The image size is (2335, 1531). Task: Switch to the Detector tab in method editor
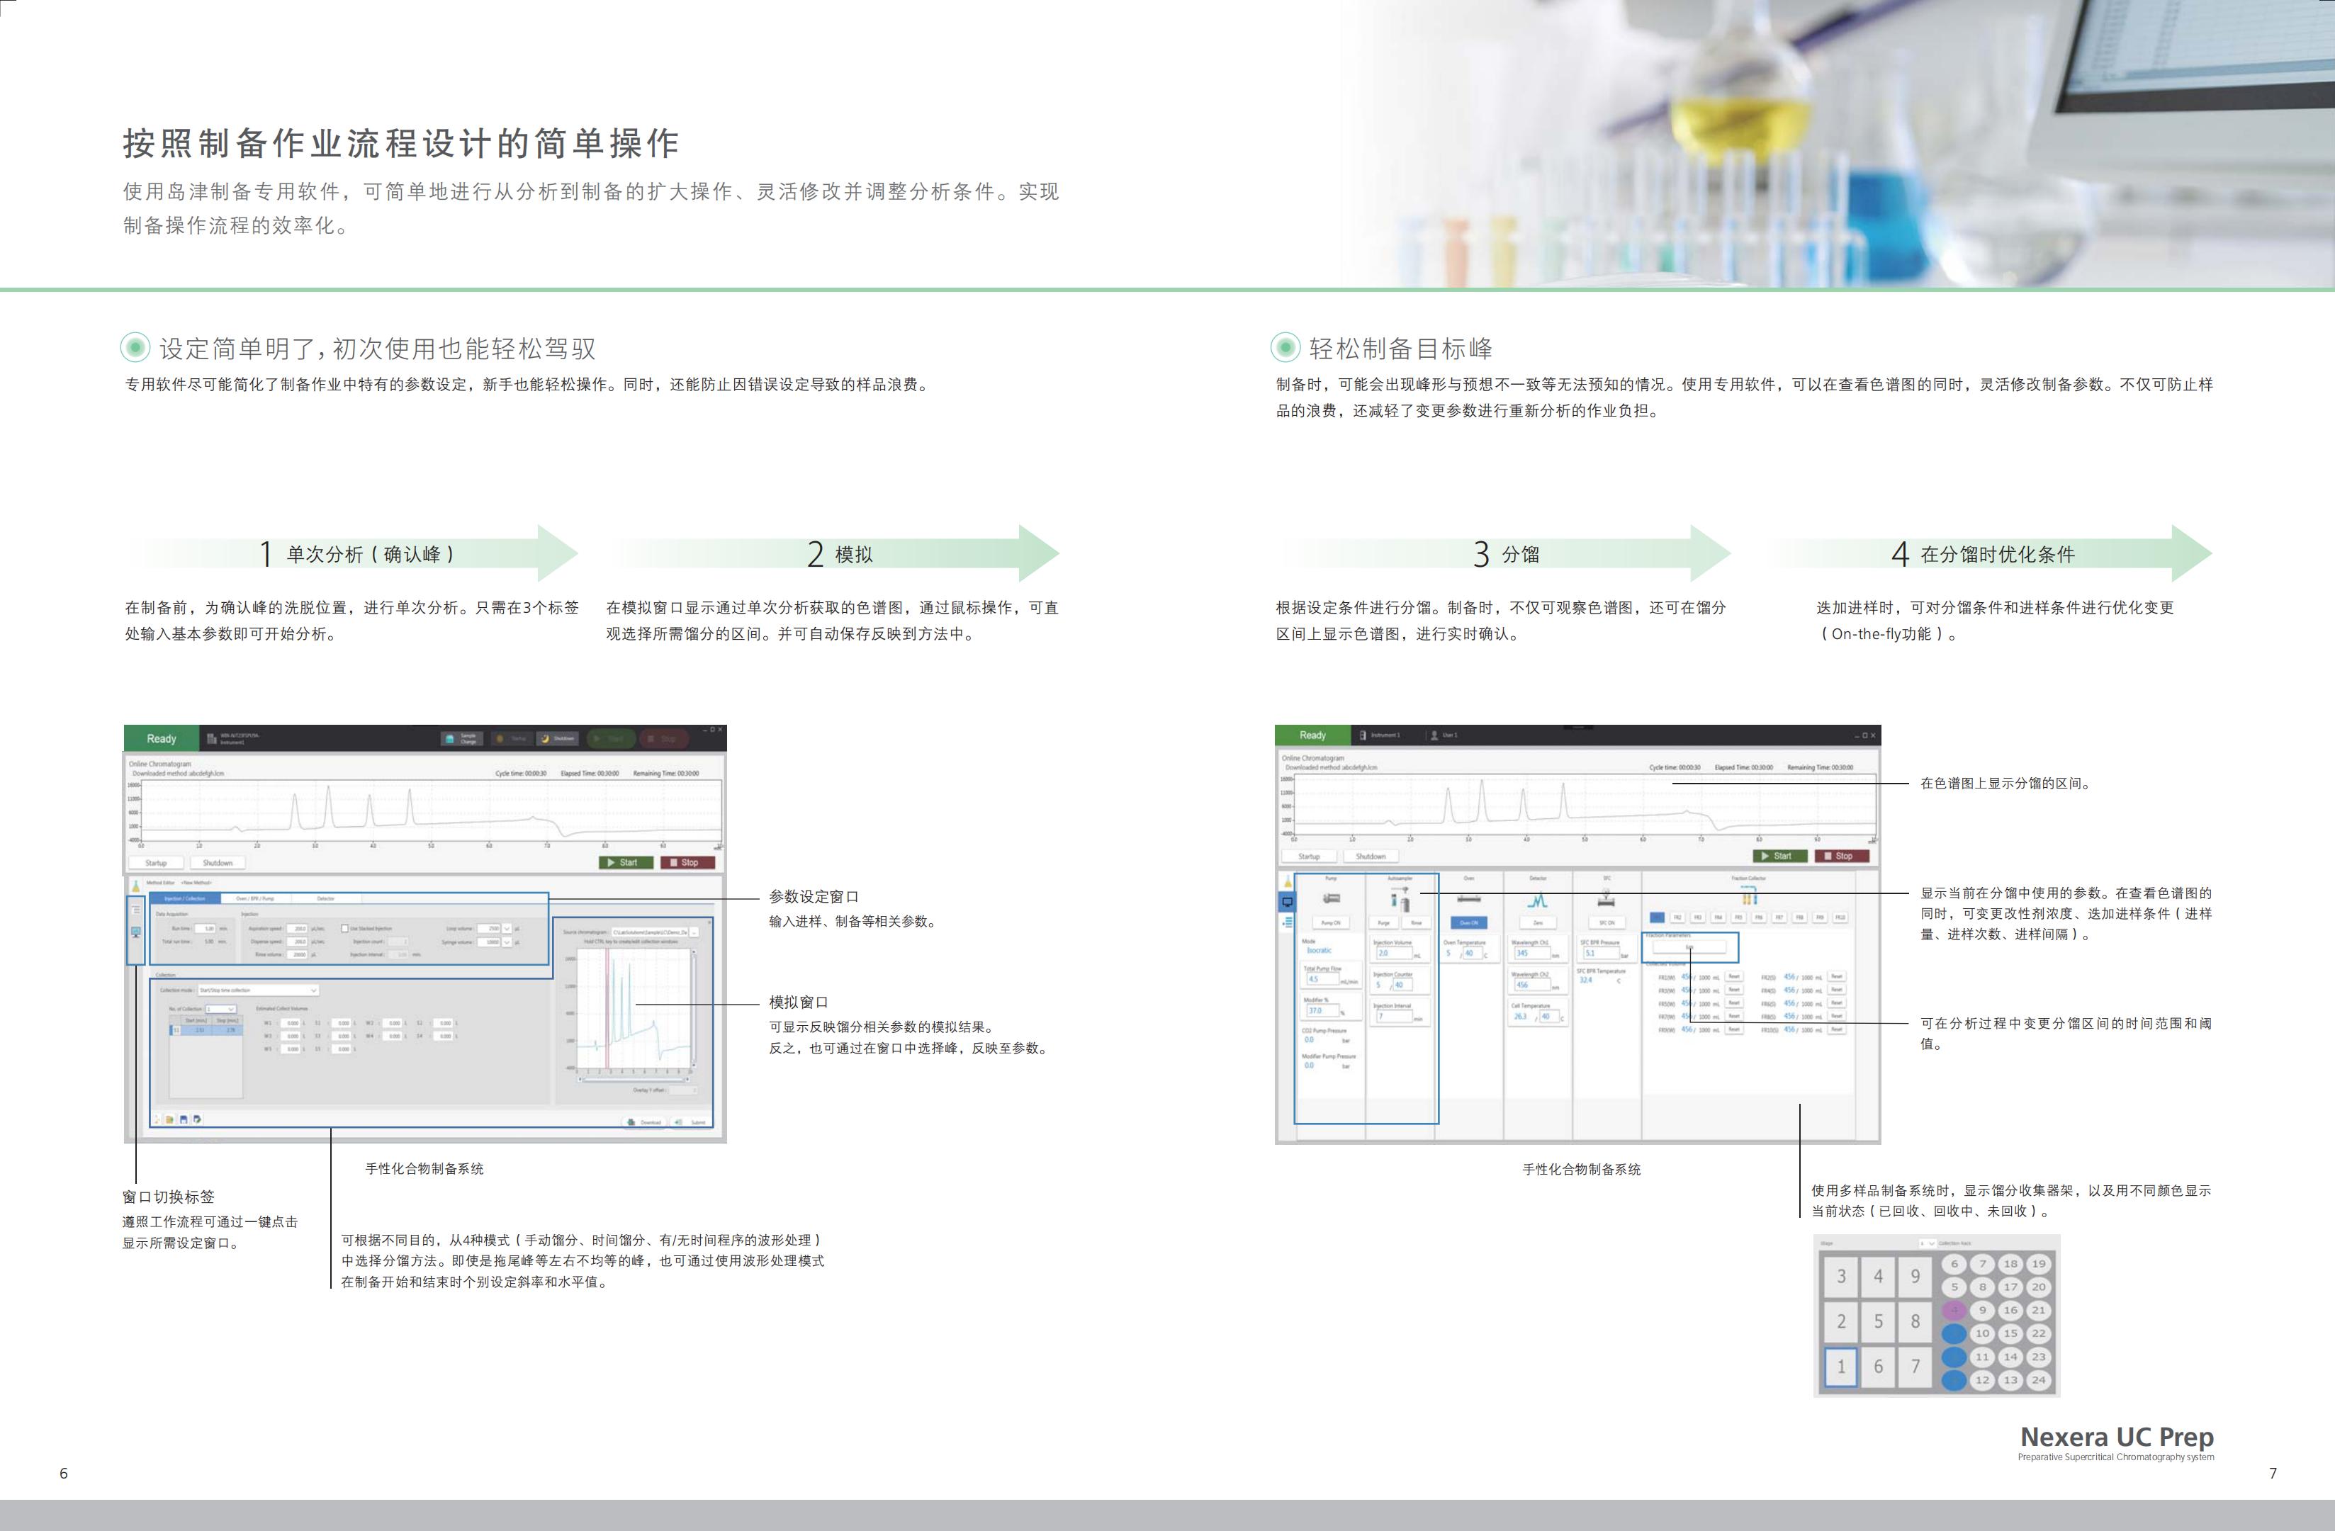tap(326, 898)
